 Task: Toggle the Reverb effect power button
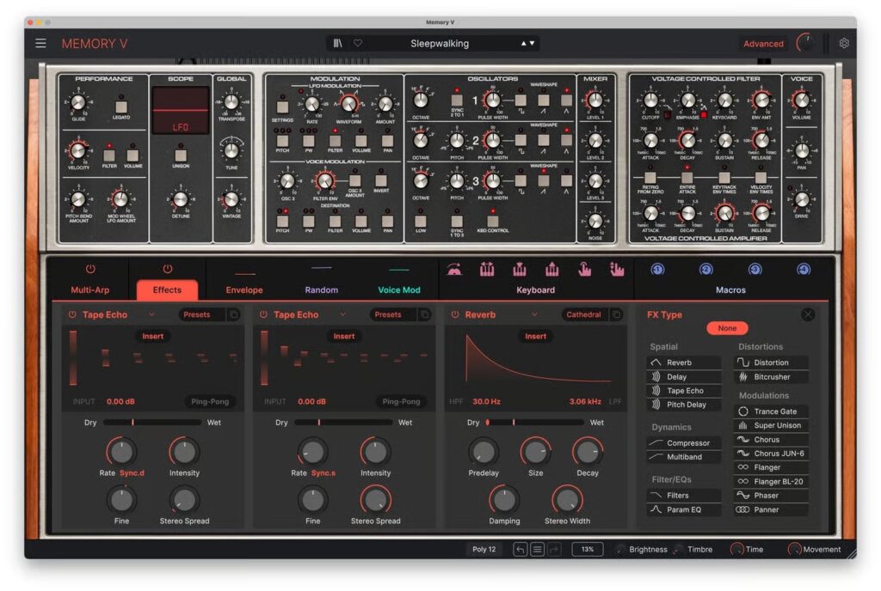(454, 314)
